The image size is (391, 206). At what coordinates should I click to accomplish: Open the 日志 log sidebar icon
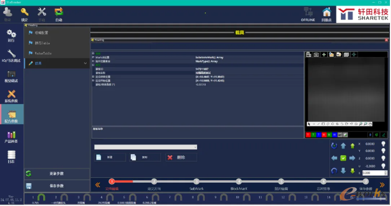click(x=11, y=157)
